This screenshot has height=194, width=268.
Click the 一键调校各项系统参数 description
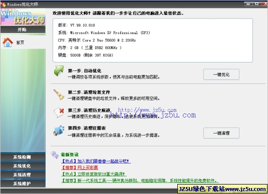tap(114, 77)
